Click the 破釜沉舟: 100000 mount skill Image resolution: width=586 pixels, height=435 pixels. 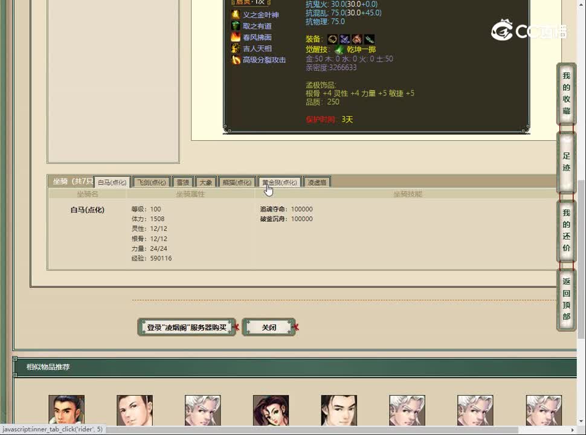286,219
